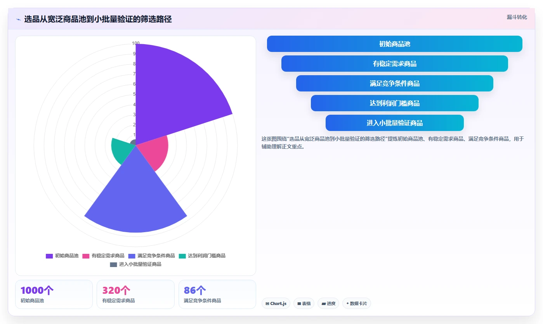Click the 表格 tag
Viewport: 543px width, 324px height.
pyautogui.click(x=304, y=303)
